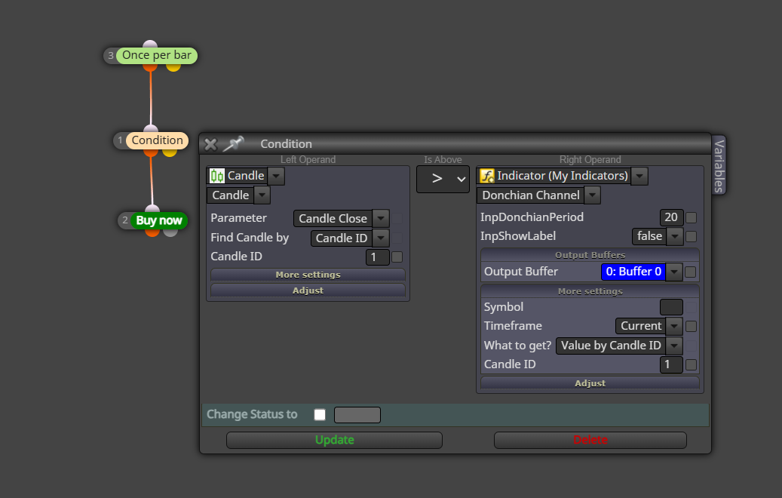Viewport: 782px width, 498px height.
Task: Select the Condition node in flowchart
Action: click(157, 140)
